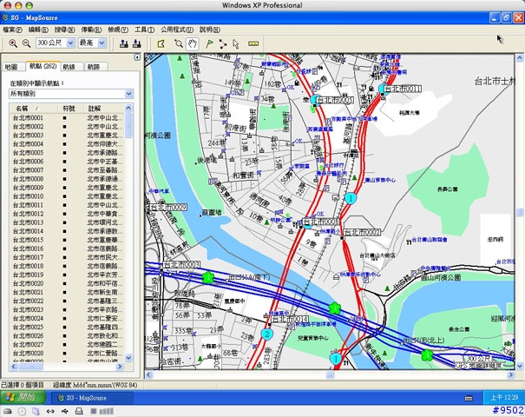The image size is (525, 417).
Task: Select the hand pan tool
Action: [192, 43]
